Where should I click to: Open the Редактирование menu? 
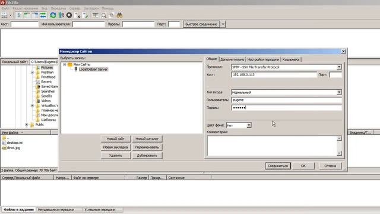tap(25, 8)
